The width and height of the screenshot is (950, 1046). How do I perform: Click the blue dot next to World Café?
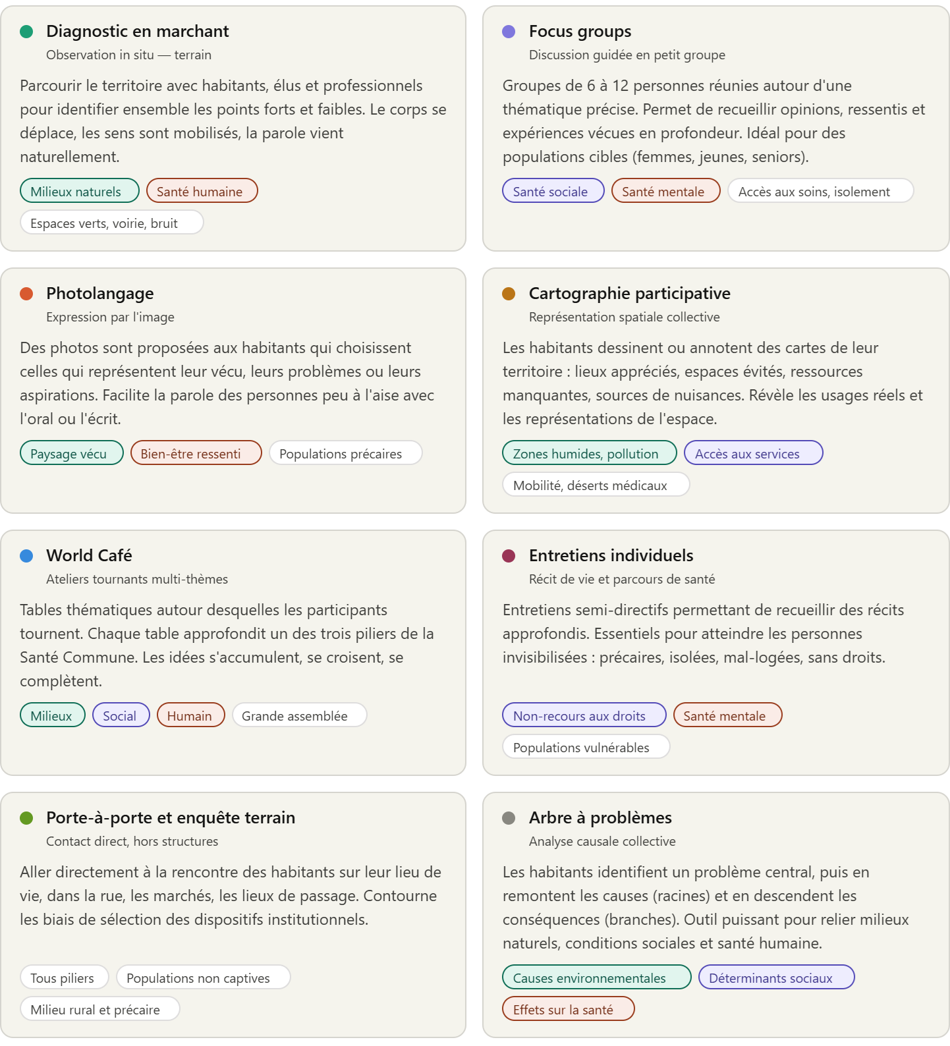point(26,556)
